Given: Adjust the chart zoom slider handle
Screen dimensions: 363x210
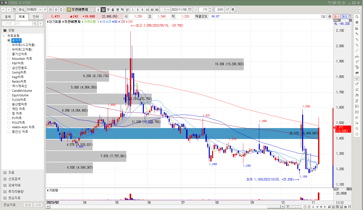Looking at the screenshot, I should point(287,207).
